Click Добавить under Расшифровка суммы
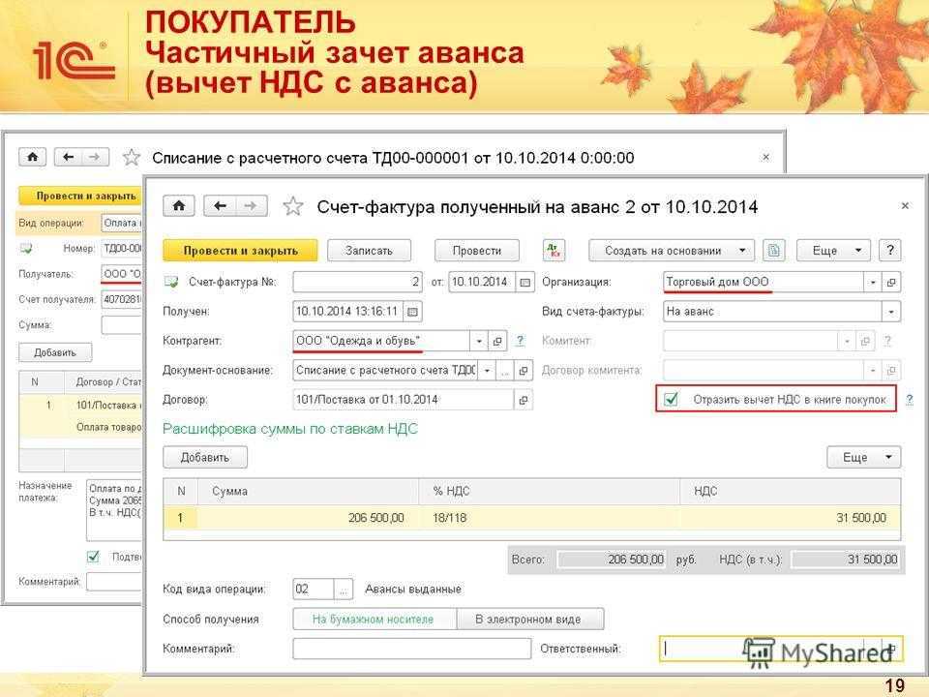The width and height of the screenshot is (929, 697). coord(205,457)
